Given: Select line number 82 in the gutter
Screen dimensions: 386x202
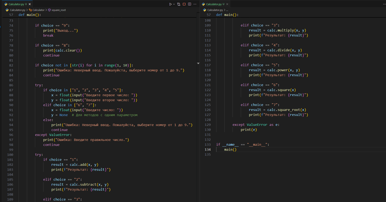Looking at the screenshot, I should click(11, 65).
